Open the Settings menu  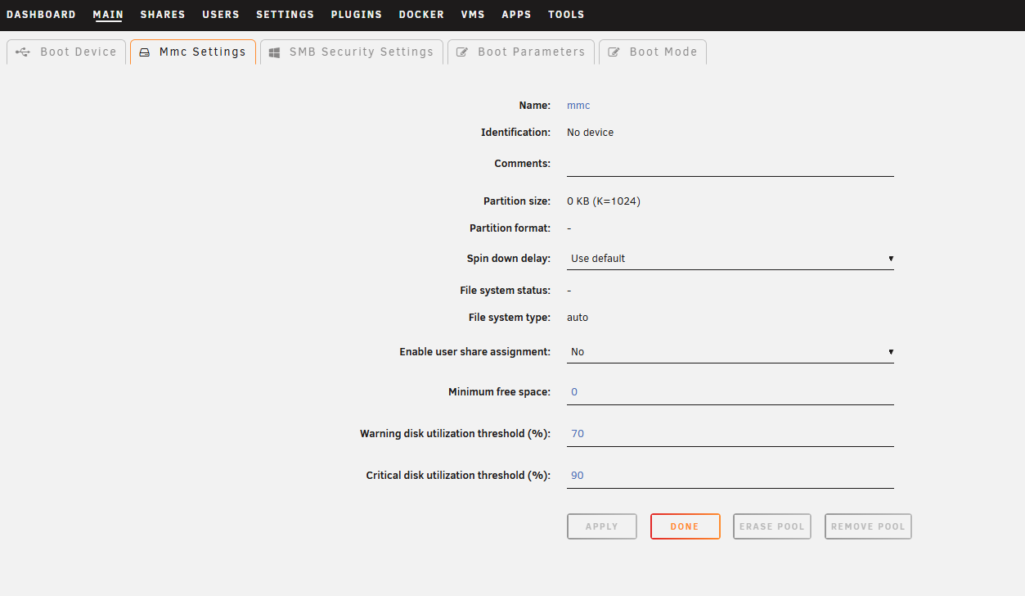point(285,15)
